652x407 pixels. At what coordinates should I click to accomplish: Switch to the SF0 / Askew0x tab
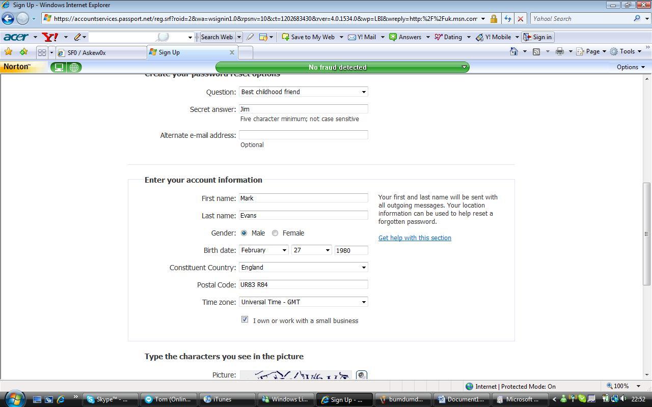101,52
